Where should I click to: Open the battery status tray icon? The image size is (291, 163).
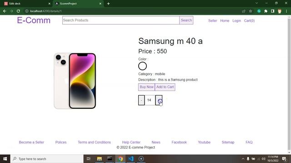tap(253, 159)
